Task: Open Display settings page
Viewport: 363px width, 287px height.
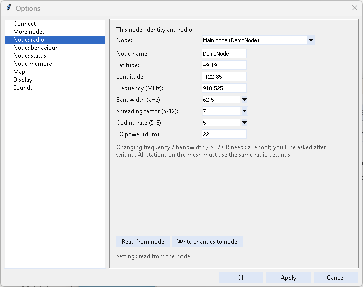Action: click(55, 80)
